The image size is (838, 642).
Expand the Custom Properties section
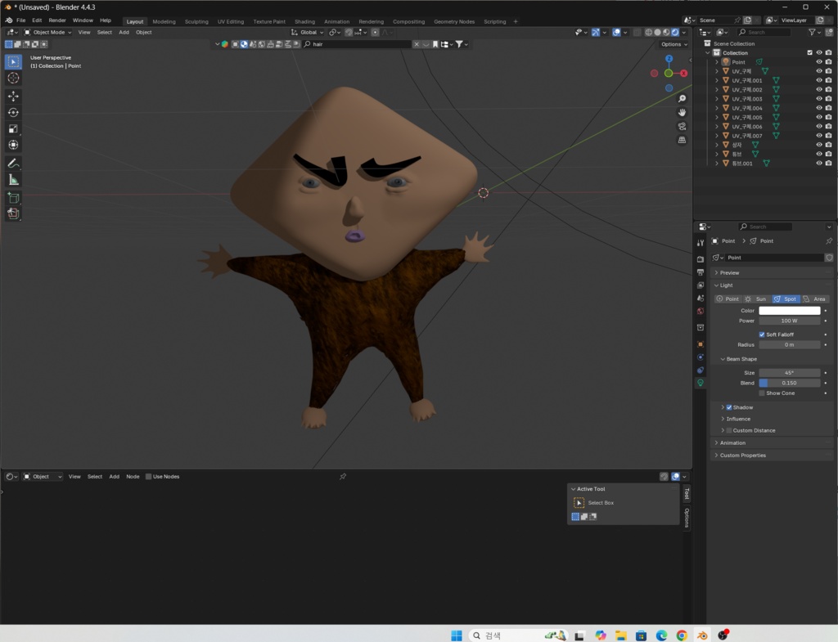pos(742,456)
